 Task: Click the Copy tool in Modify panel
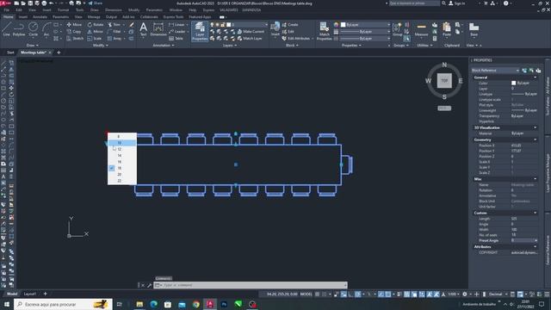click(74, 32)
